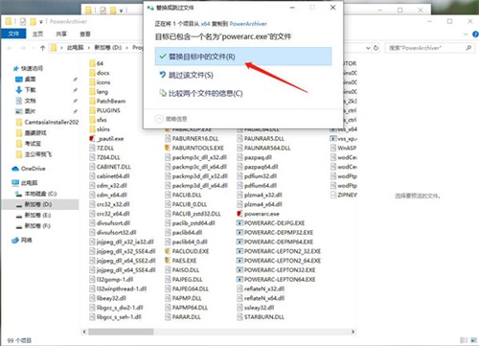The image size is (479, 346).
Task: Click x64 source link in dialog
Action: (x=205, y=24)
